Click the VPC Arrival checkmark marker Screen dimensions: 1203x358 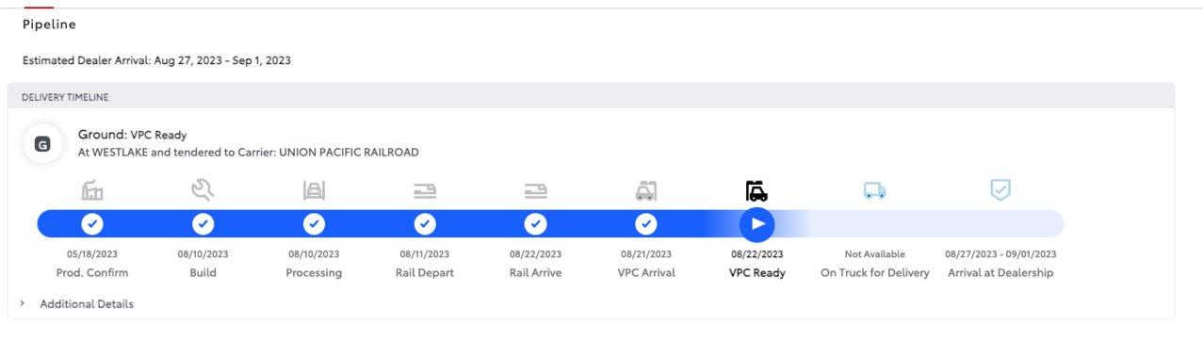[645, 224]
